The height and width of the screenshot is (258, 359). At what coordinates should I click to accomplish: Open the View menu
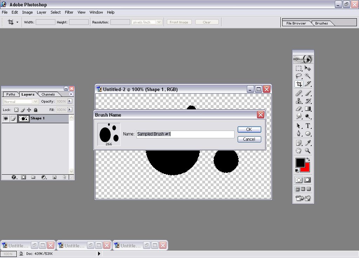pos(81,12)
